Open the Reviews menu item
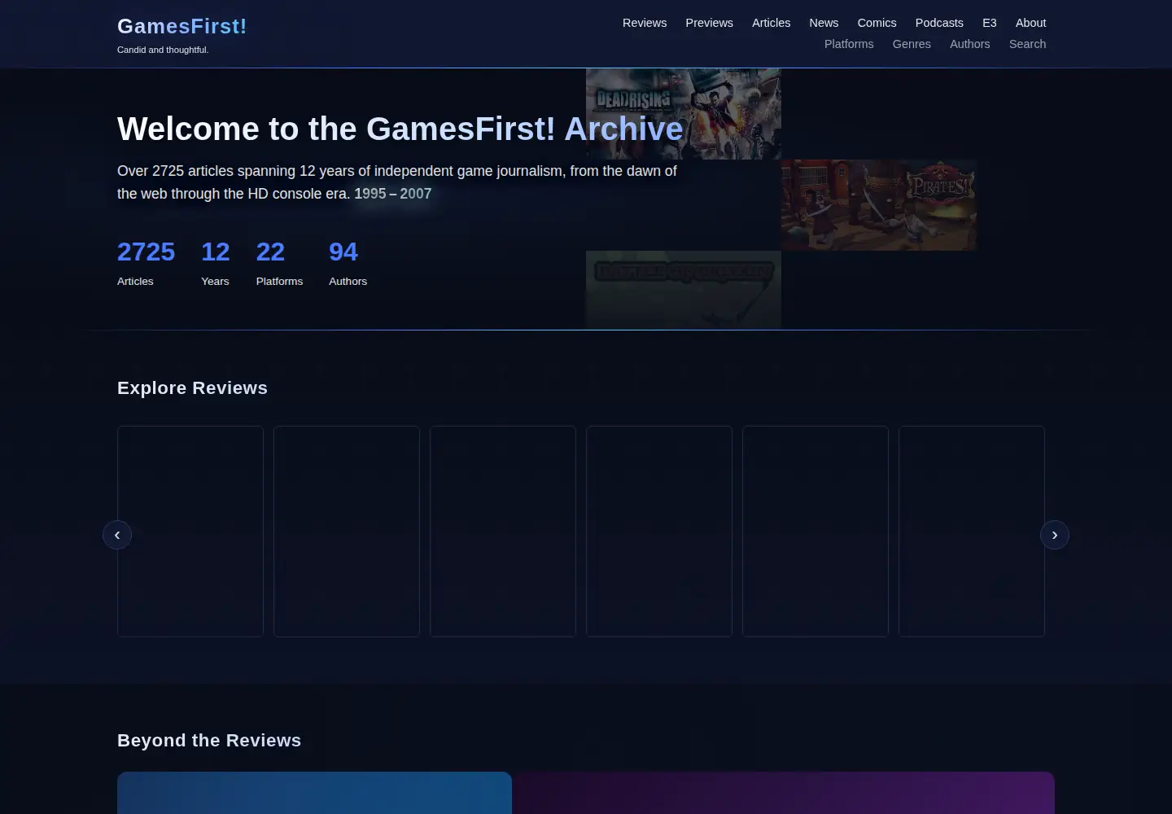The width and height of the screenshot is (1172, 814). pos(645,23)
